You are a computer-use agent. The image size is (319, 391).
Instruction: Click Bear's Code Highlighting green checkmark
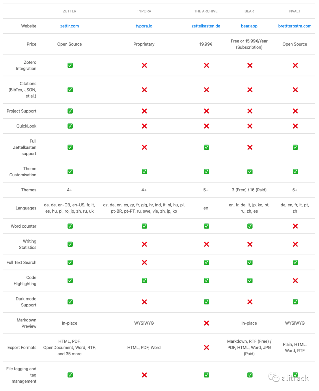pos(250,281)
